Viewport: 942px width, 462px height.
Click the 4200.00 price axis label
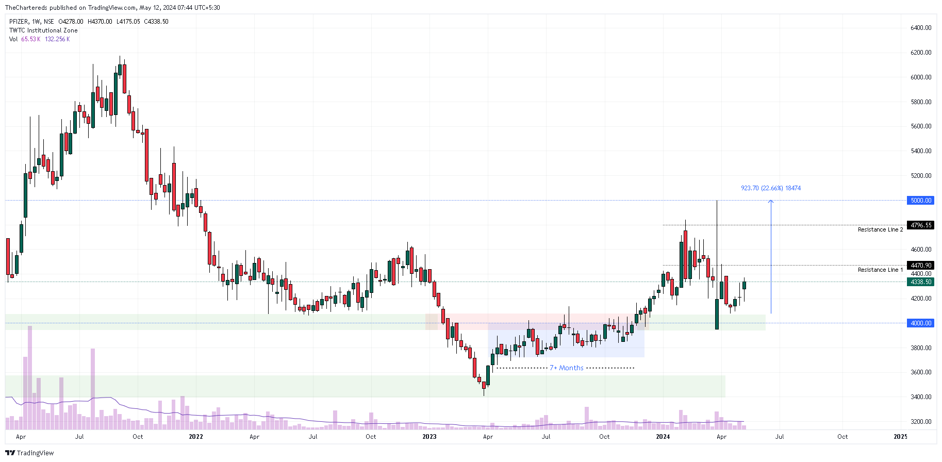[921, 299]
